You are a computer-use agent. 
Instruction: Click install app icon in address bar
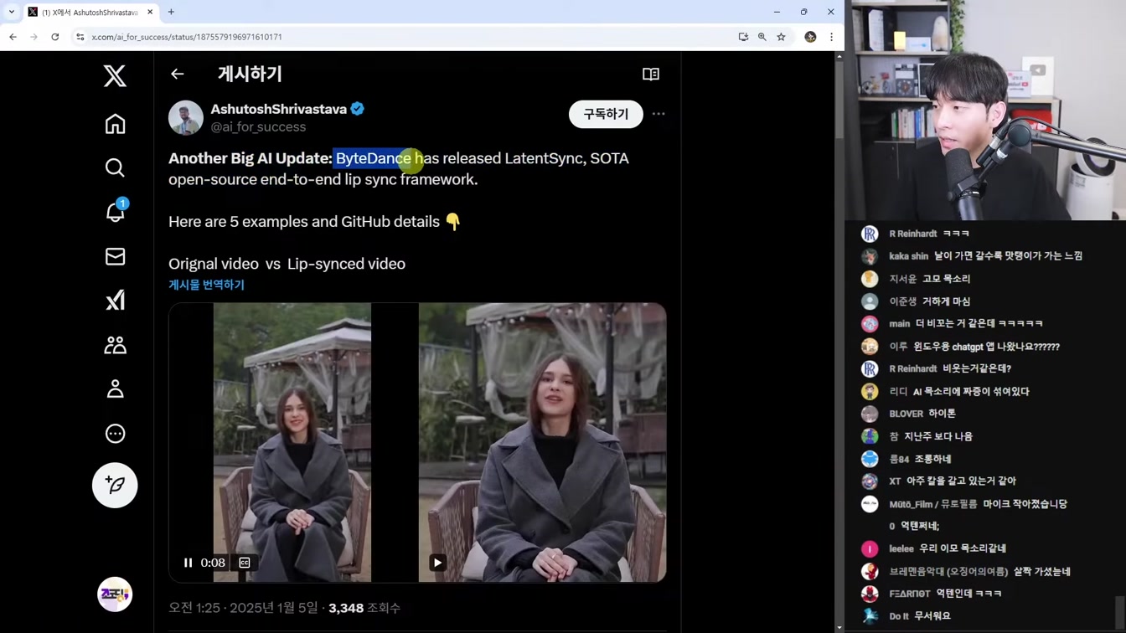(x=743, y=37)
